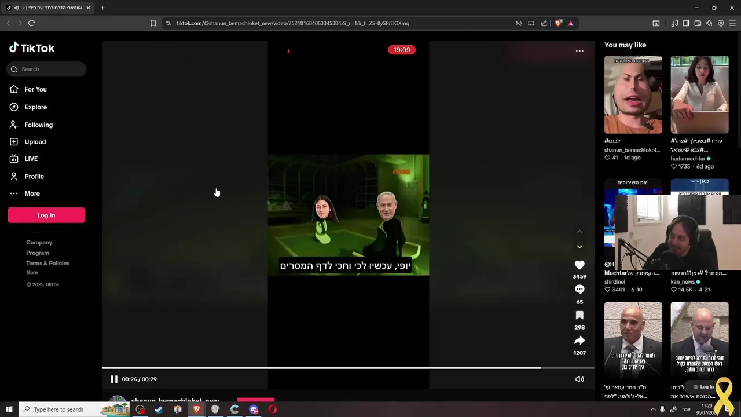Open the shirdinel creator name
Viewport: 741px width, 417px height.
(x=615, y=282)
